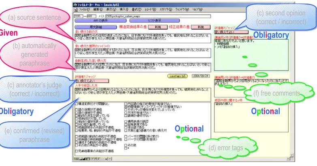Open the ヘルプ(H) menu
The width and height of the screenshot is (317, 166).
[x=197, y=9]
